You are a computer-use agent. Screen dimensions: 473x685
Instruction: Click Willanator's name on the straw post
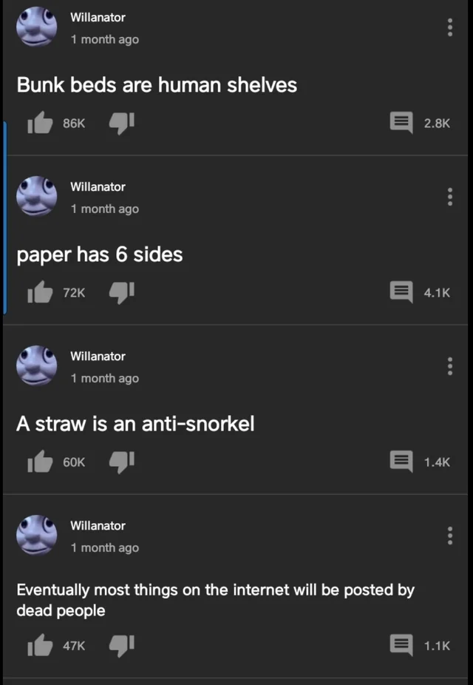pos(98,357)
